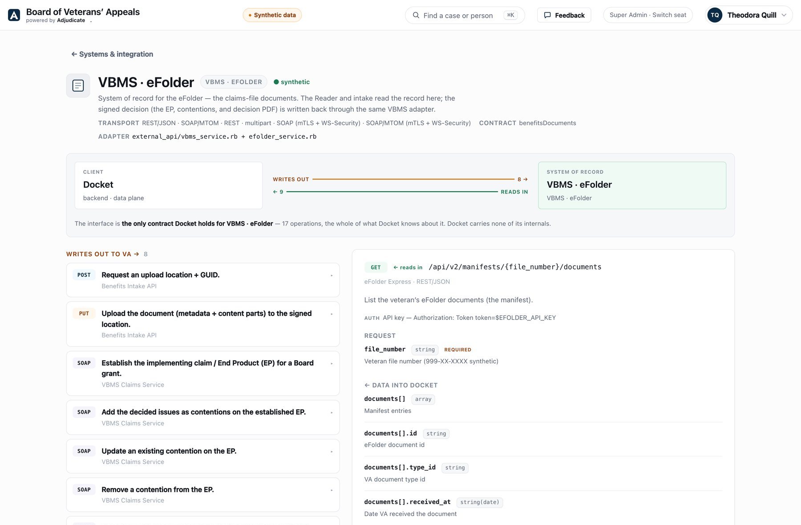This screenshot has width=801, height=525.
Task: Select Add the decided issues as contentions operation
Action: [x=203, y=417]
